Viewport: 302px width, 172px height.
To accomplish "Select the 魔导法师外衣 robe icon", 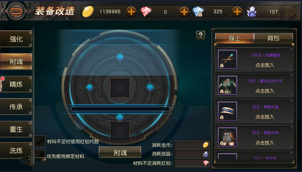I will (228, 85).
